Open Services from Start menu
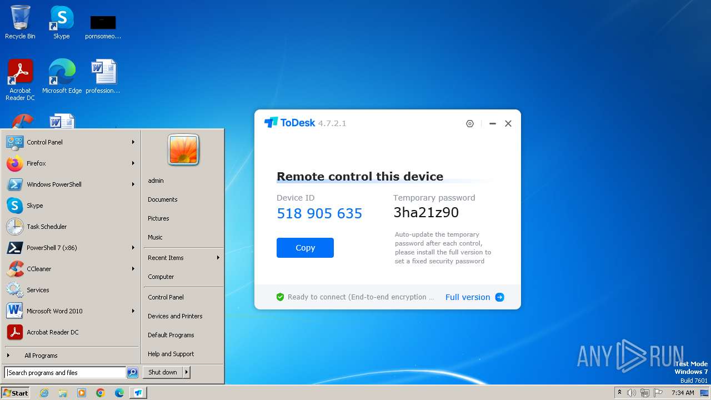Screen dimensions: 711x400 pos(71,290)
